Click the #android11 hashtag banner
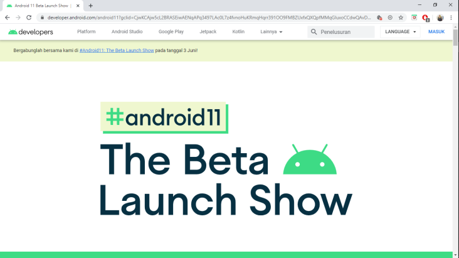This screenshot has width=459, height=258. tap(164, 117)
